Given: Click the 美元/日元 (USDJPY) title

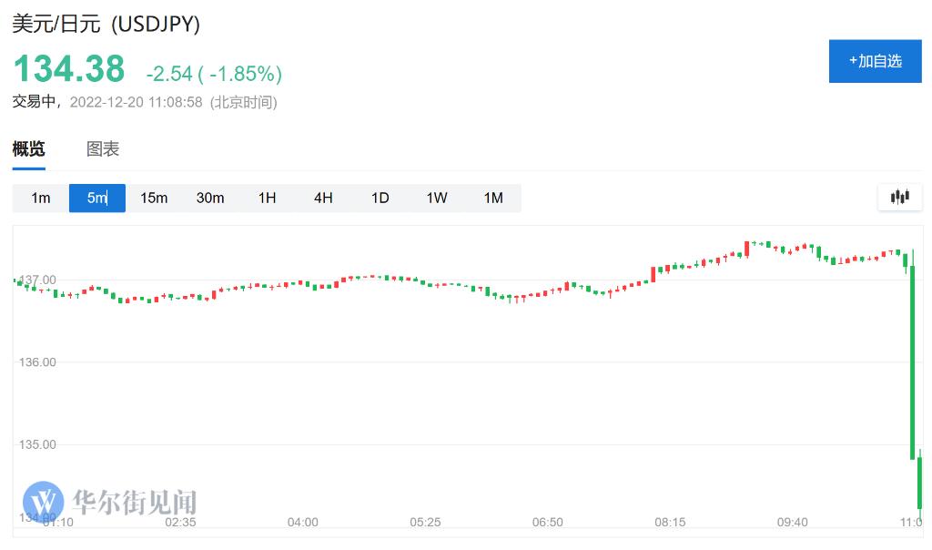Looking at the screenshot, I should 106,25.
